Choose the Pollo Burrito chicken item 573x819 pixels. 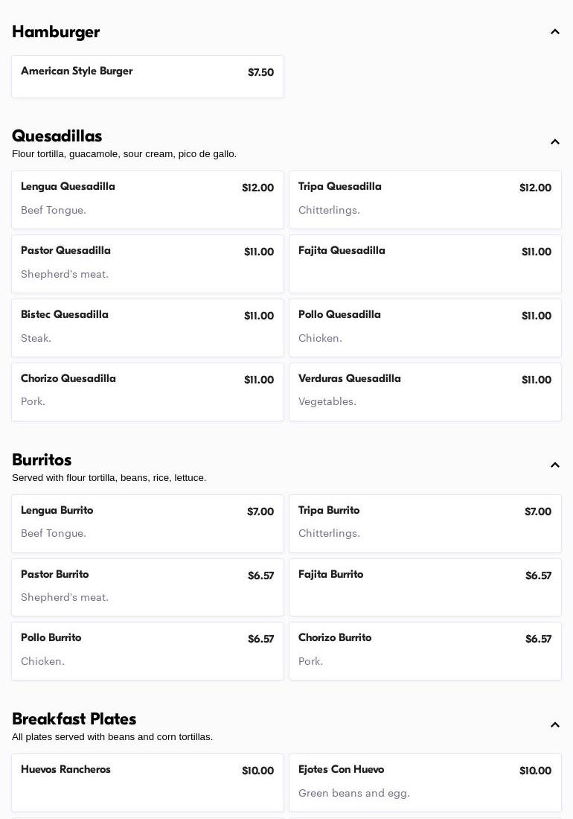147,651
